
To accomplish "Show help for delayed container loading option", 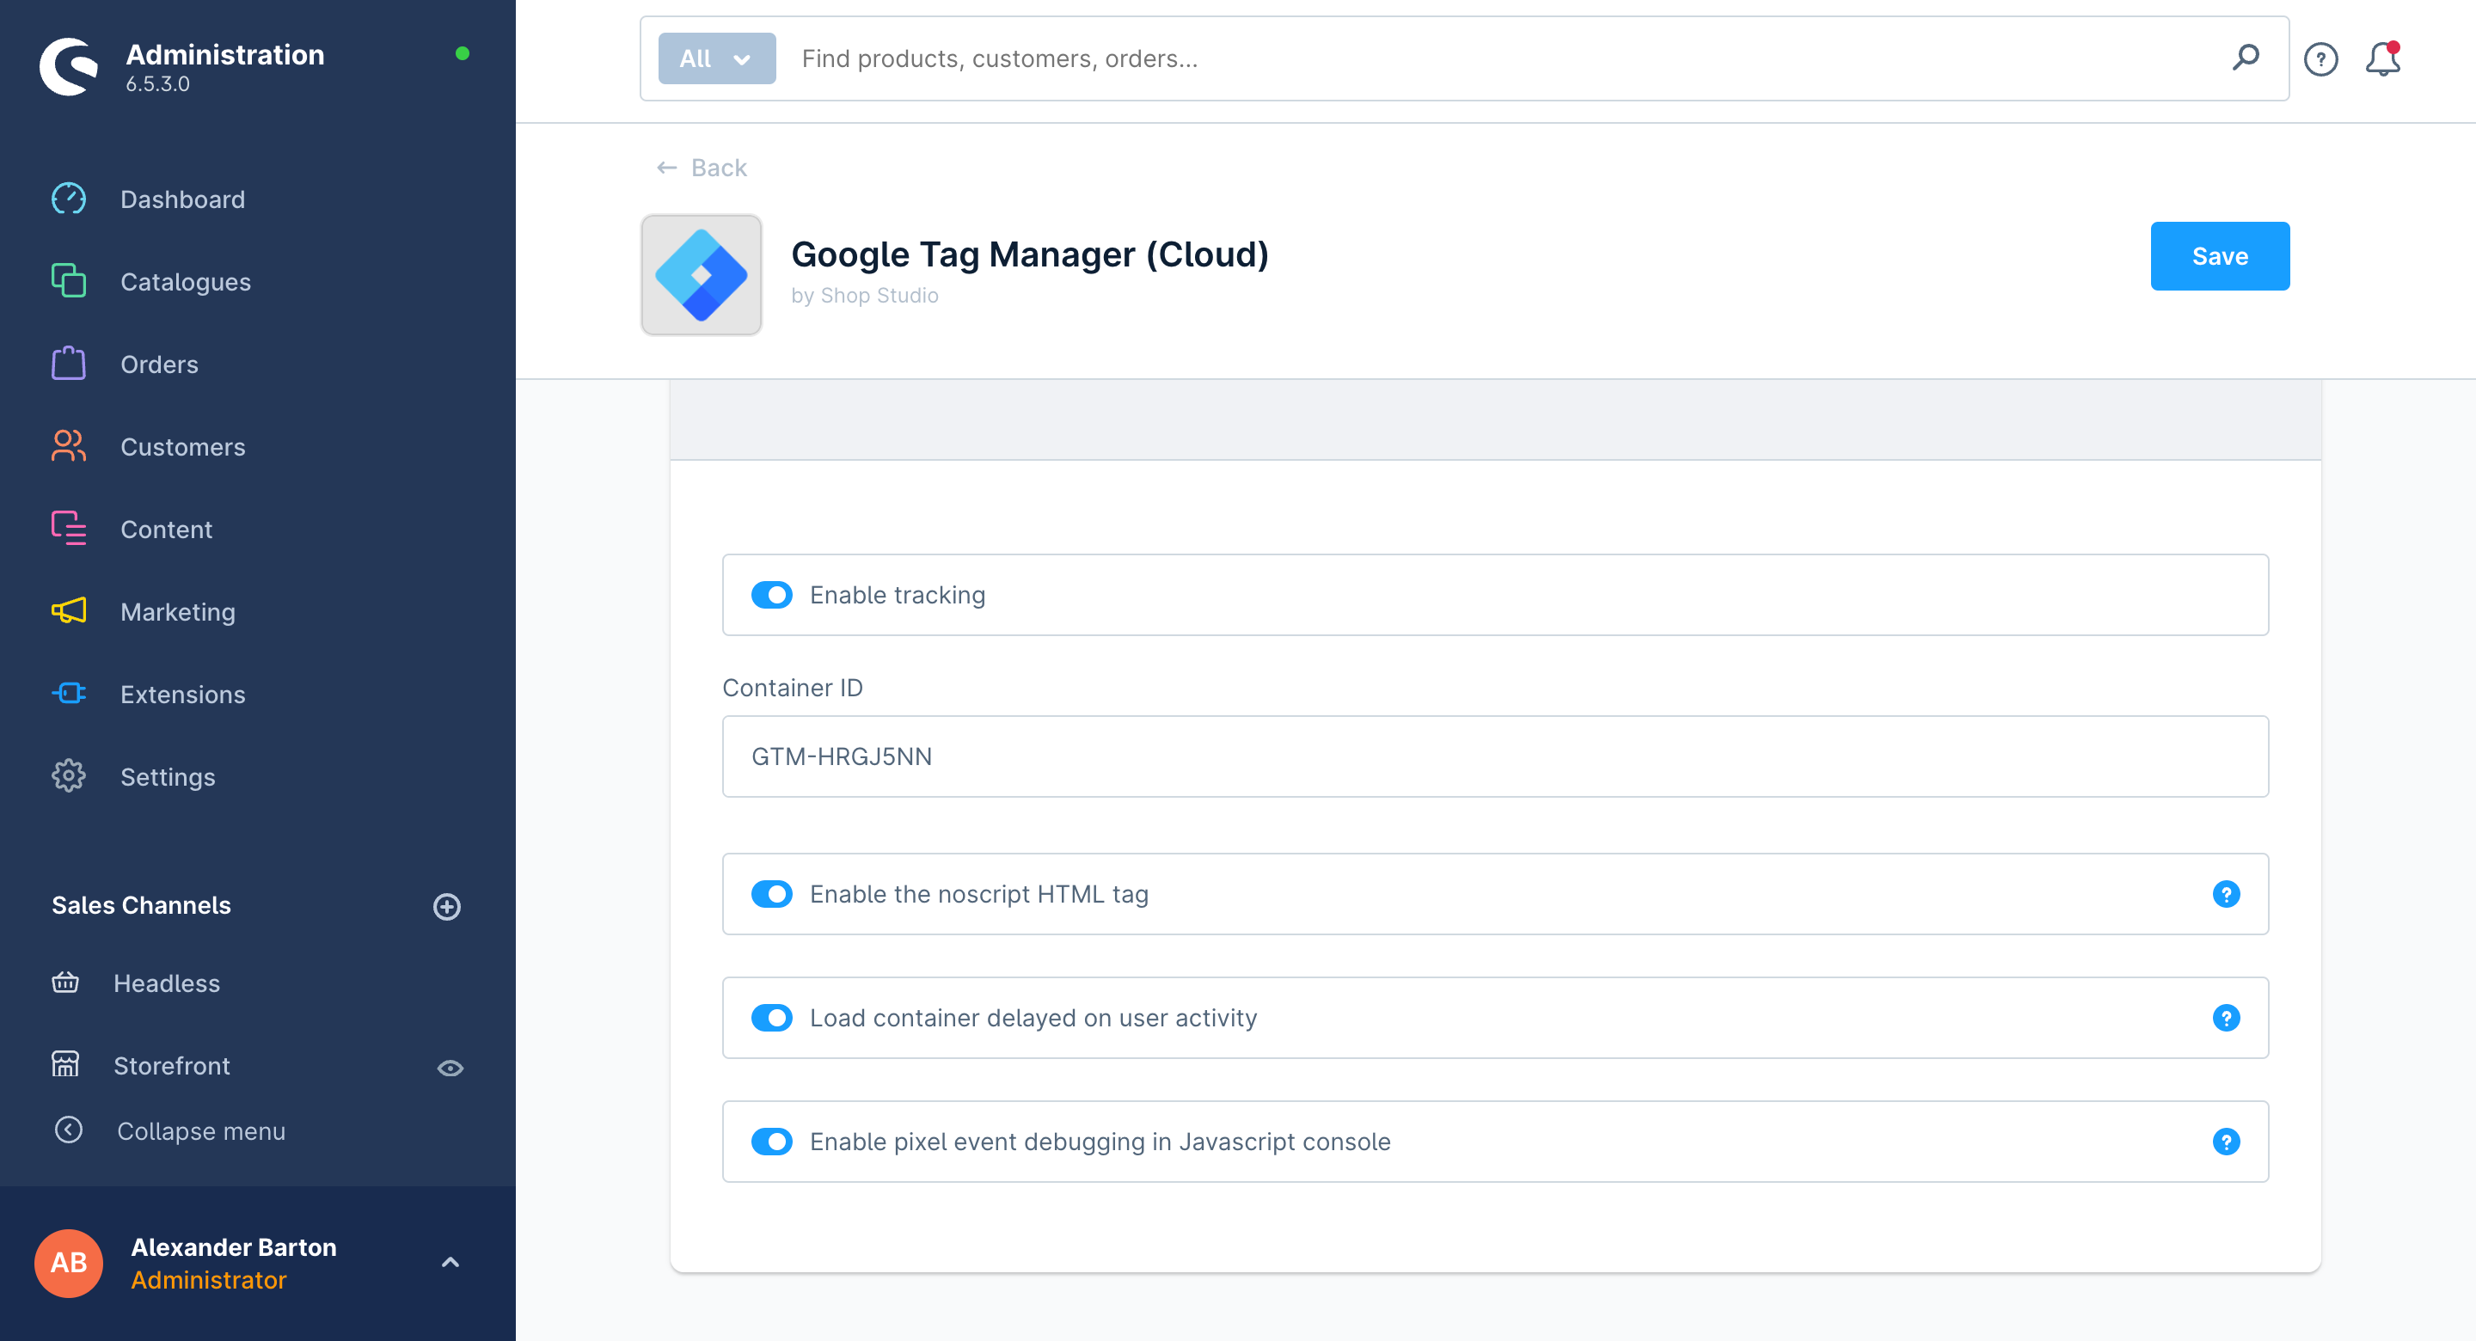I will point(2226,1018).
